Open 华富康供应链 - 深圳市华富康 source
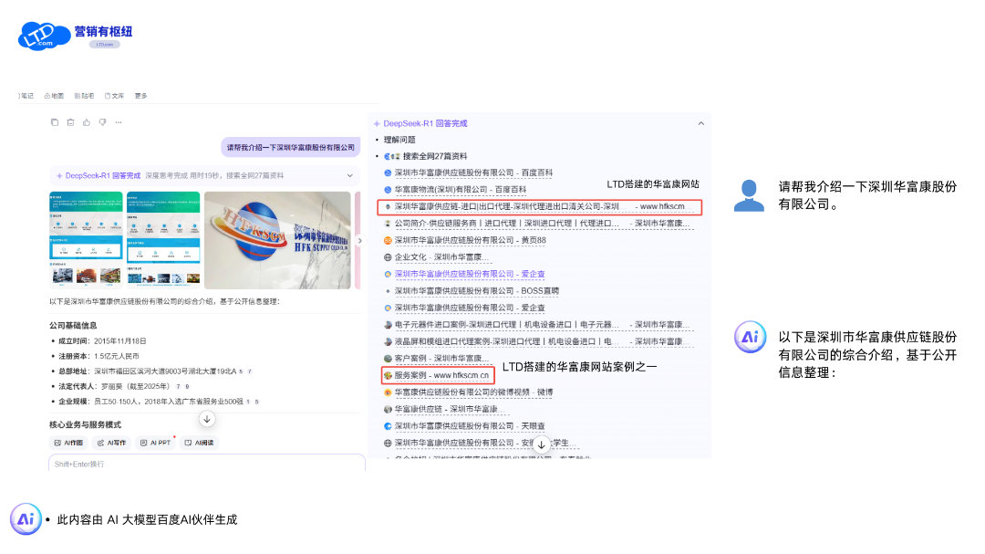 [x=449, y=410]
